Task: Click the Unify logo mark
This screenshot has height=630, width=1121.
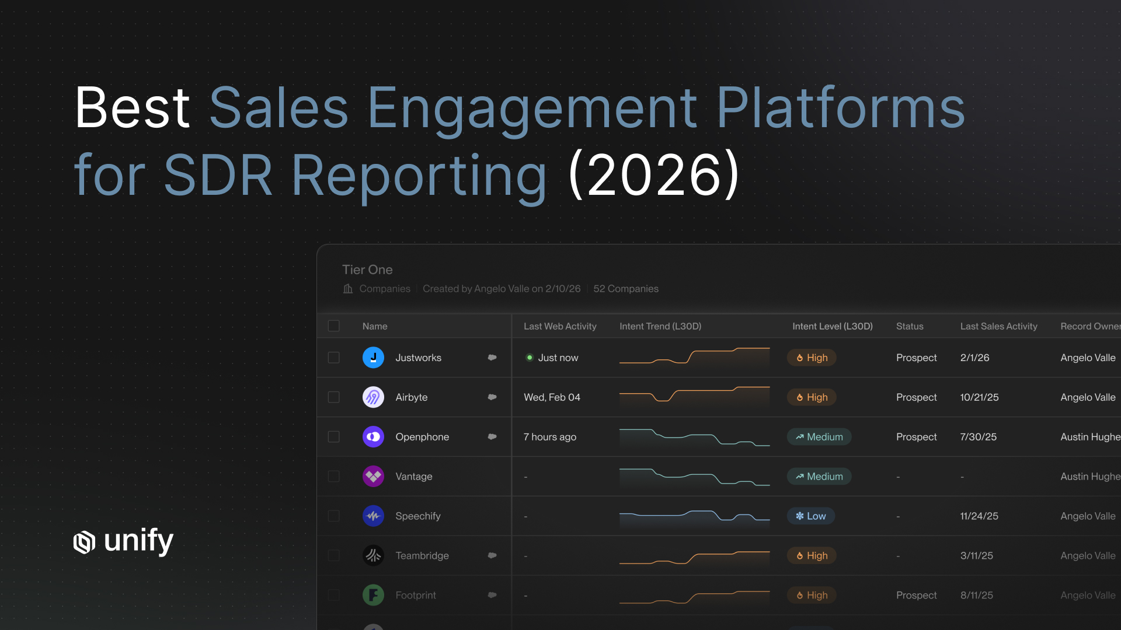Action: [x=84, y=542]
